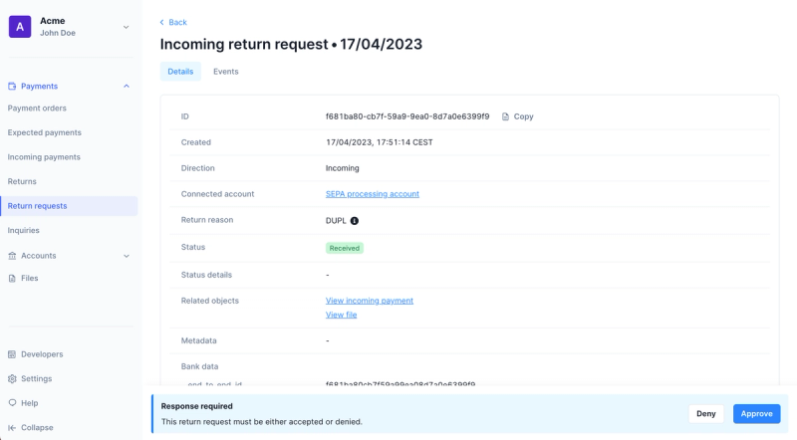Click the Accounts bank icon
This screenshot has width=797, height=440.
coord(12,256)
